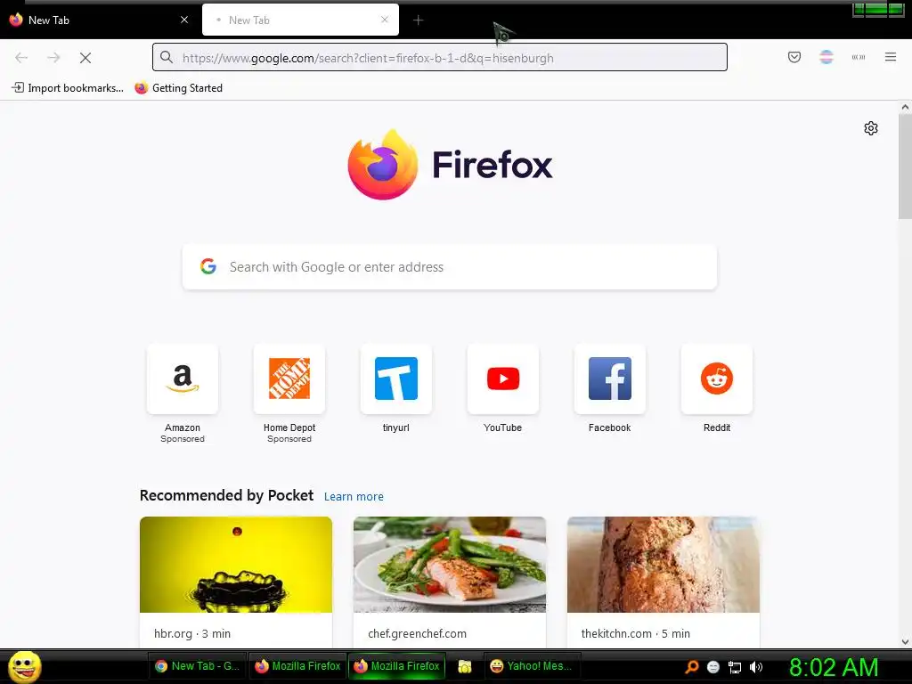Switch to the first Mozilla Firefox taskbar button
The height and width of the screenshot is (684, 912).
[297, 666]
